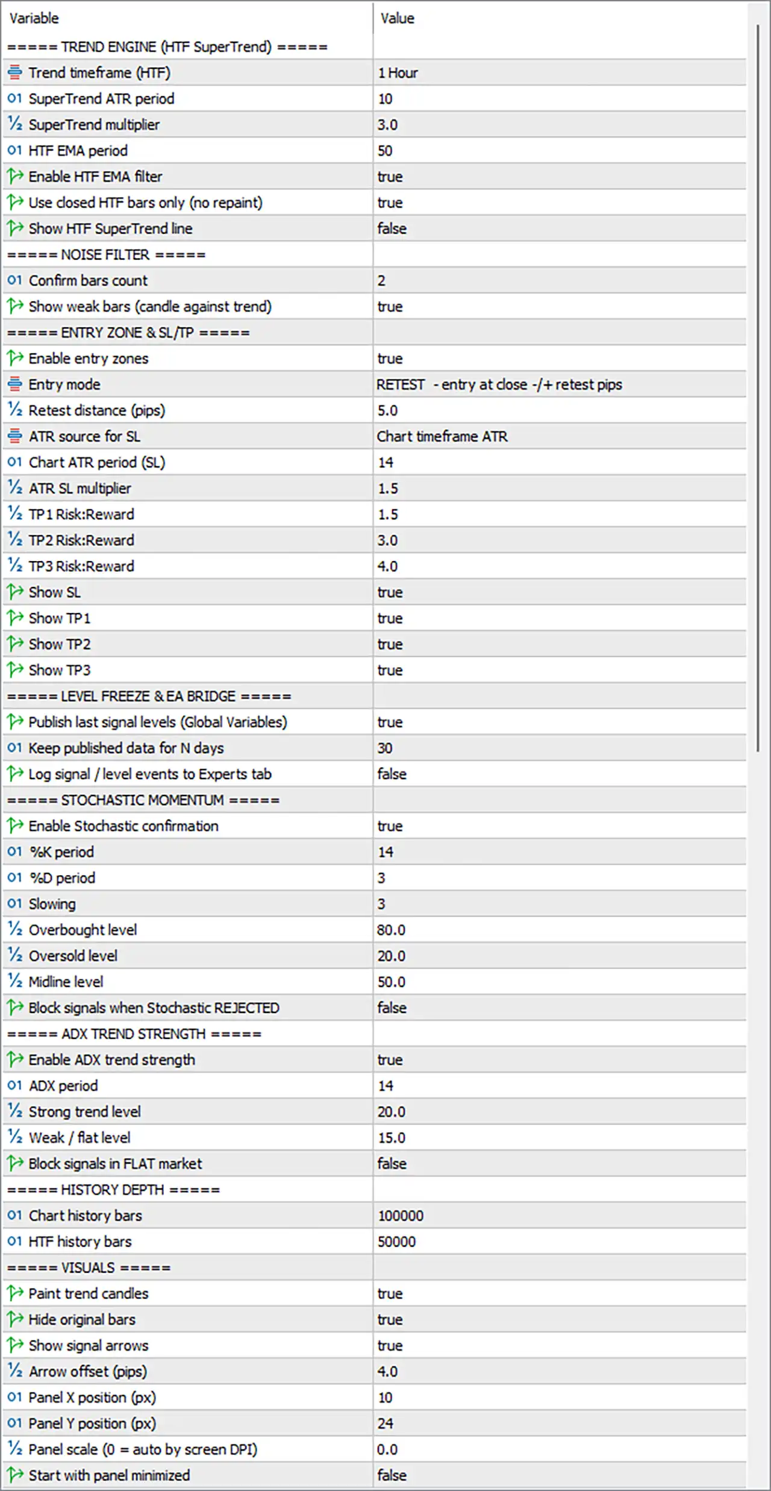Screen dimensions: 771x1491
Task: Select the Weak / flat level row label
Action: [x=80, y=1138]
